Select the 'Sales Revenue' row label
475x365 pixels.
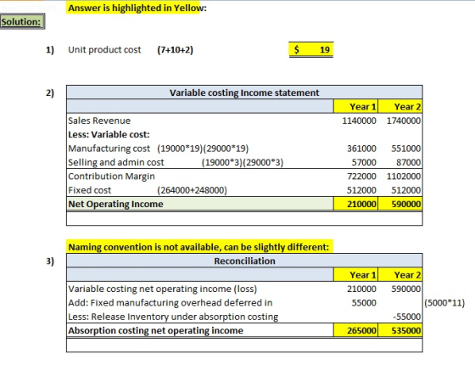99,121
